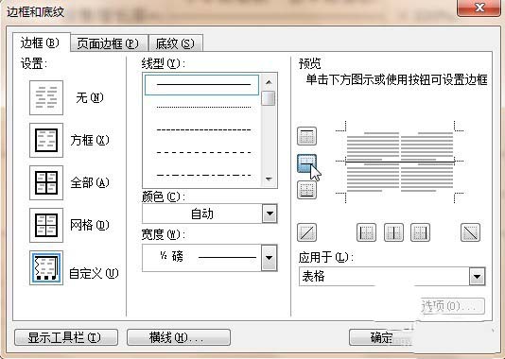Select the dotted line style in list
The image size is (505, 359).
[202, 107]
